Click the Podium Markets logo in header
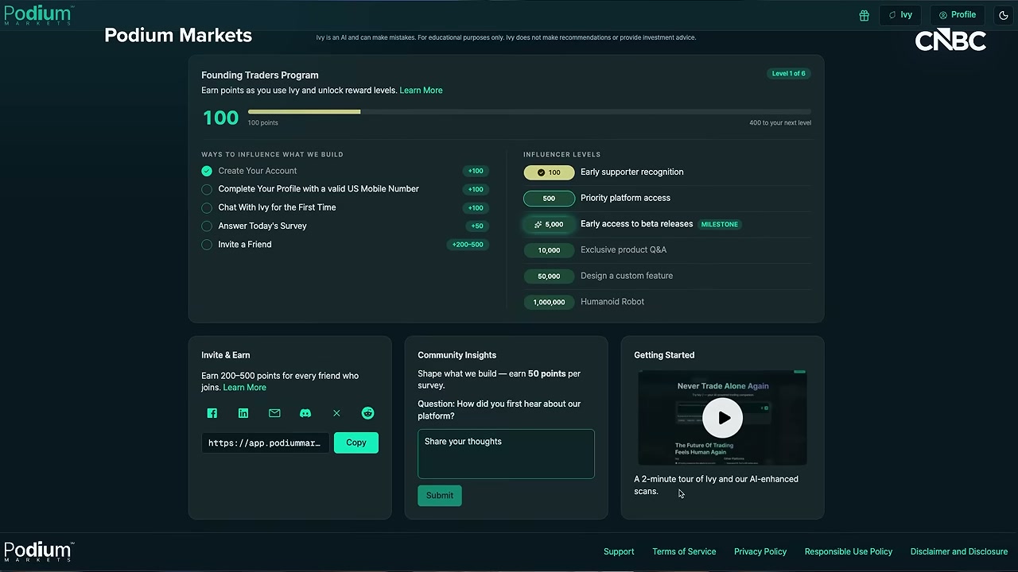This screenshot has width=1018, height=572. (x=38, y=15)
